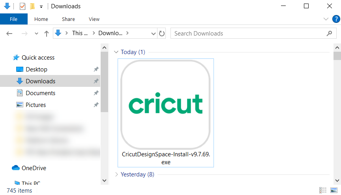Expand the address bar history dropdown

coord(153,34)
